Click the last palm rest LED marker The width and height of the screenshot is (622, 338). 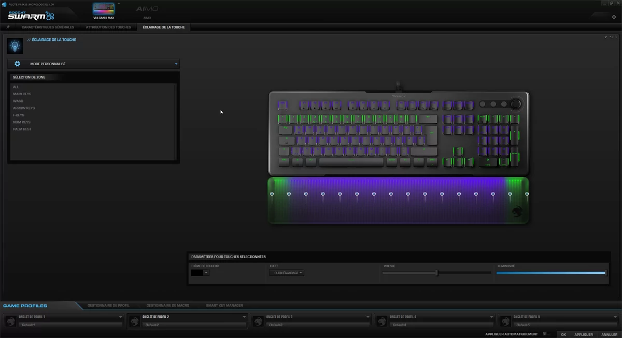tap(527, 194)
